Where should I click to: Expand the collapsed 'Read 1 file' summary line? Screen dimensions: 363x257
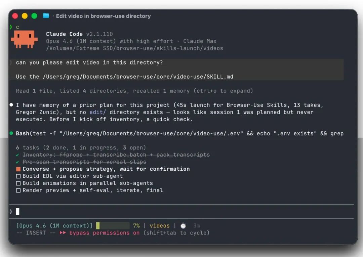(134, 91)
